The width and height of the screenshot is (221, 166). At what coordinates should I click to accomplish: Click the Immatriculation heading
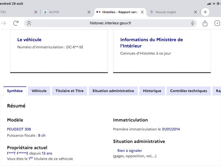click(130, 120)
